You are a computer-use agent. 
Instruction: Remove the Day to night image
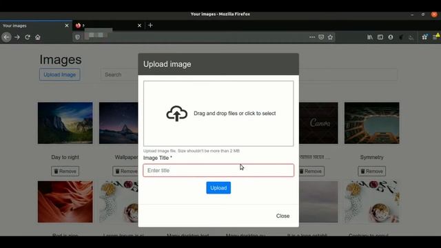[x=65, y=172]
